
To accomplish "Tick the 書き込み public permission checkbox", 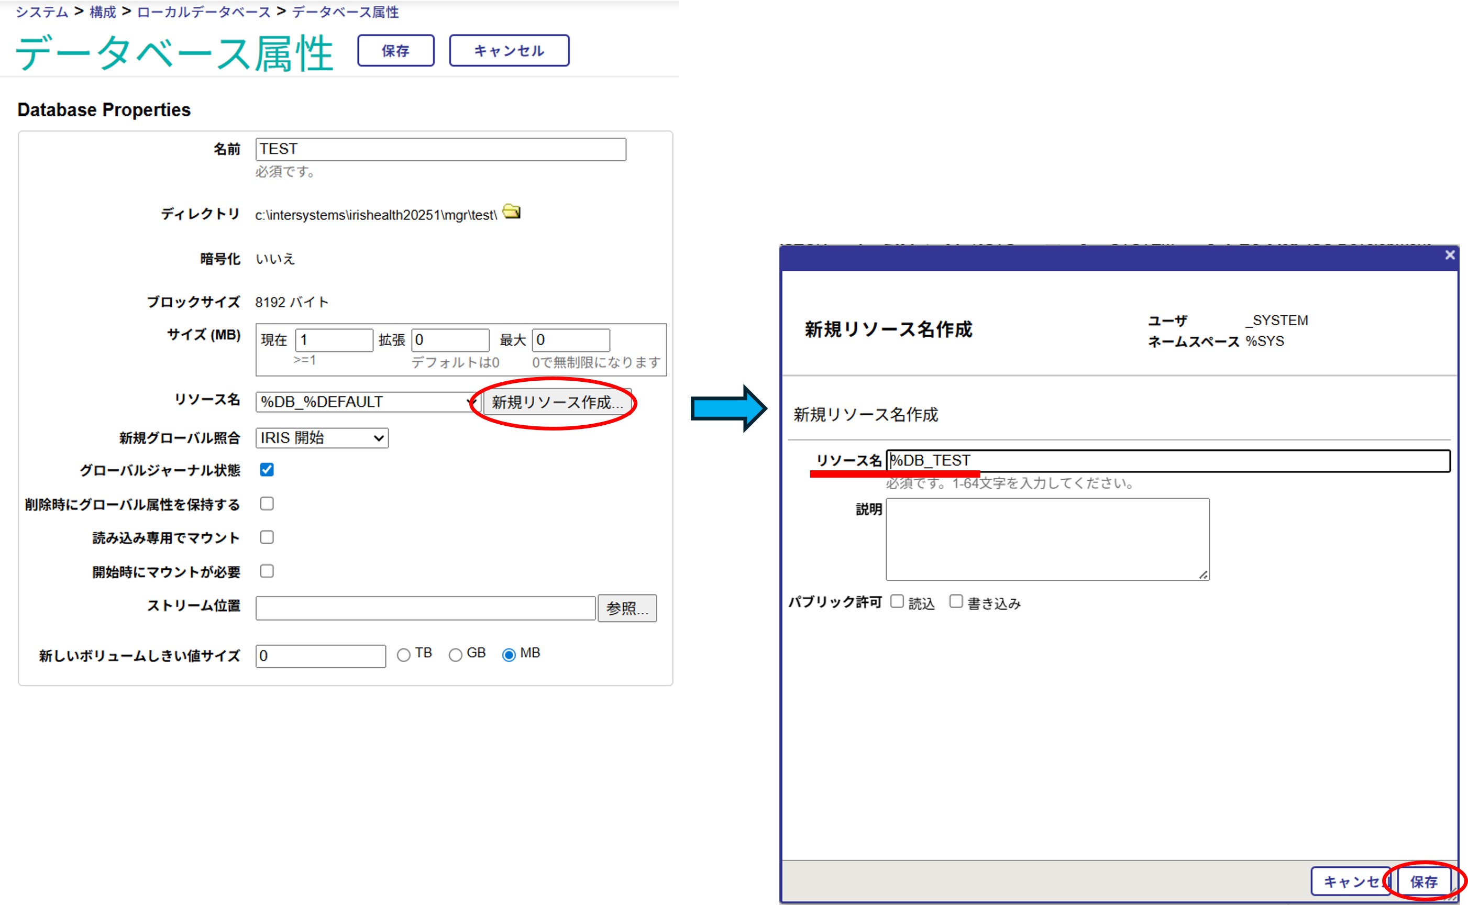I will pyautogui.click(x=956, y=602).
